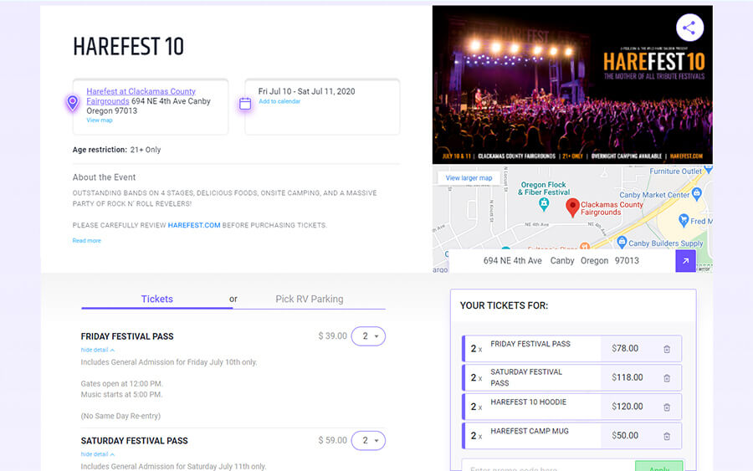Click Add to calendar link

point(279,101)
